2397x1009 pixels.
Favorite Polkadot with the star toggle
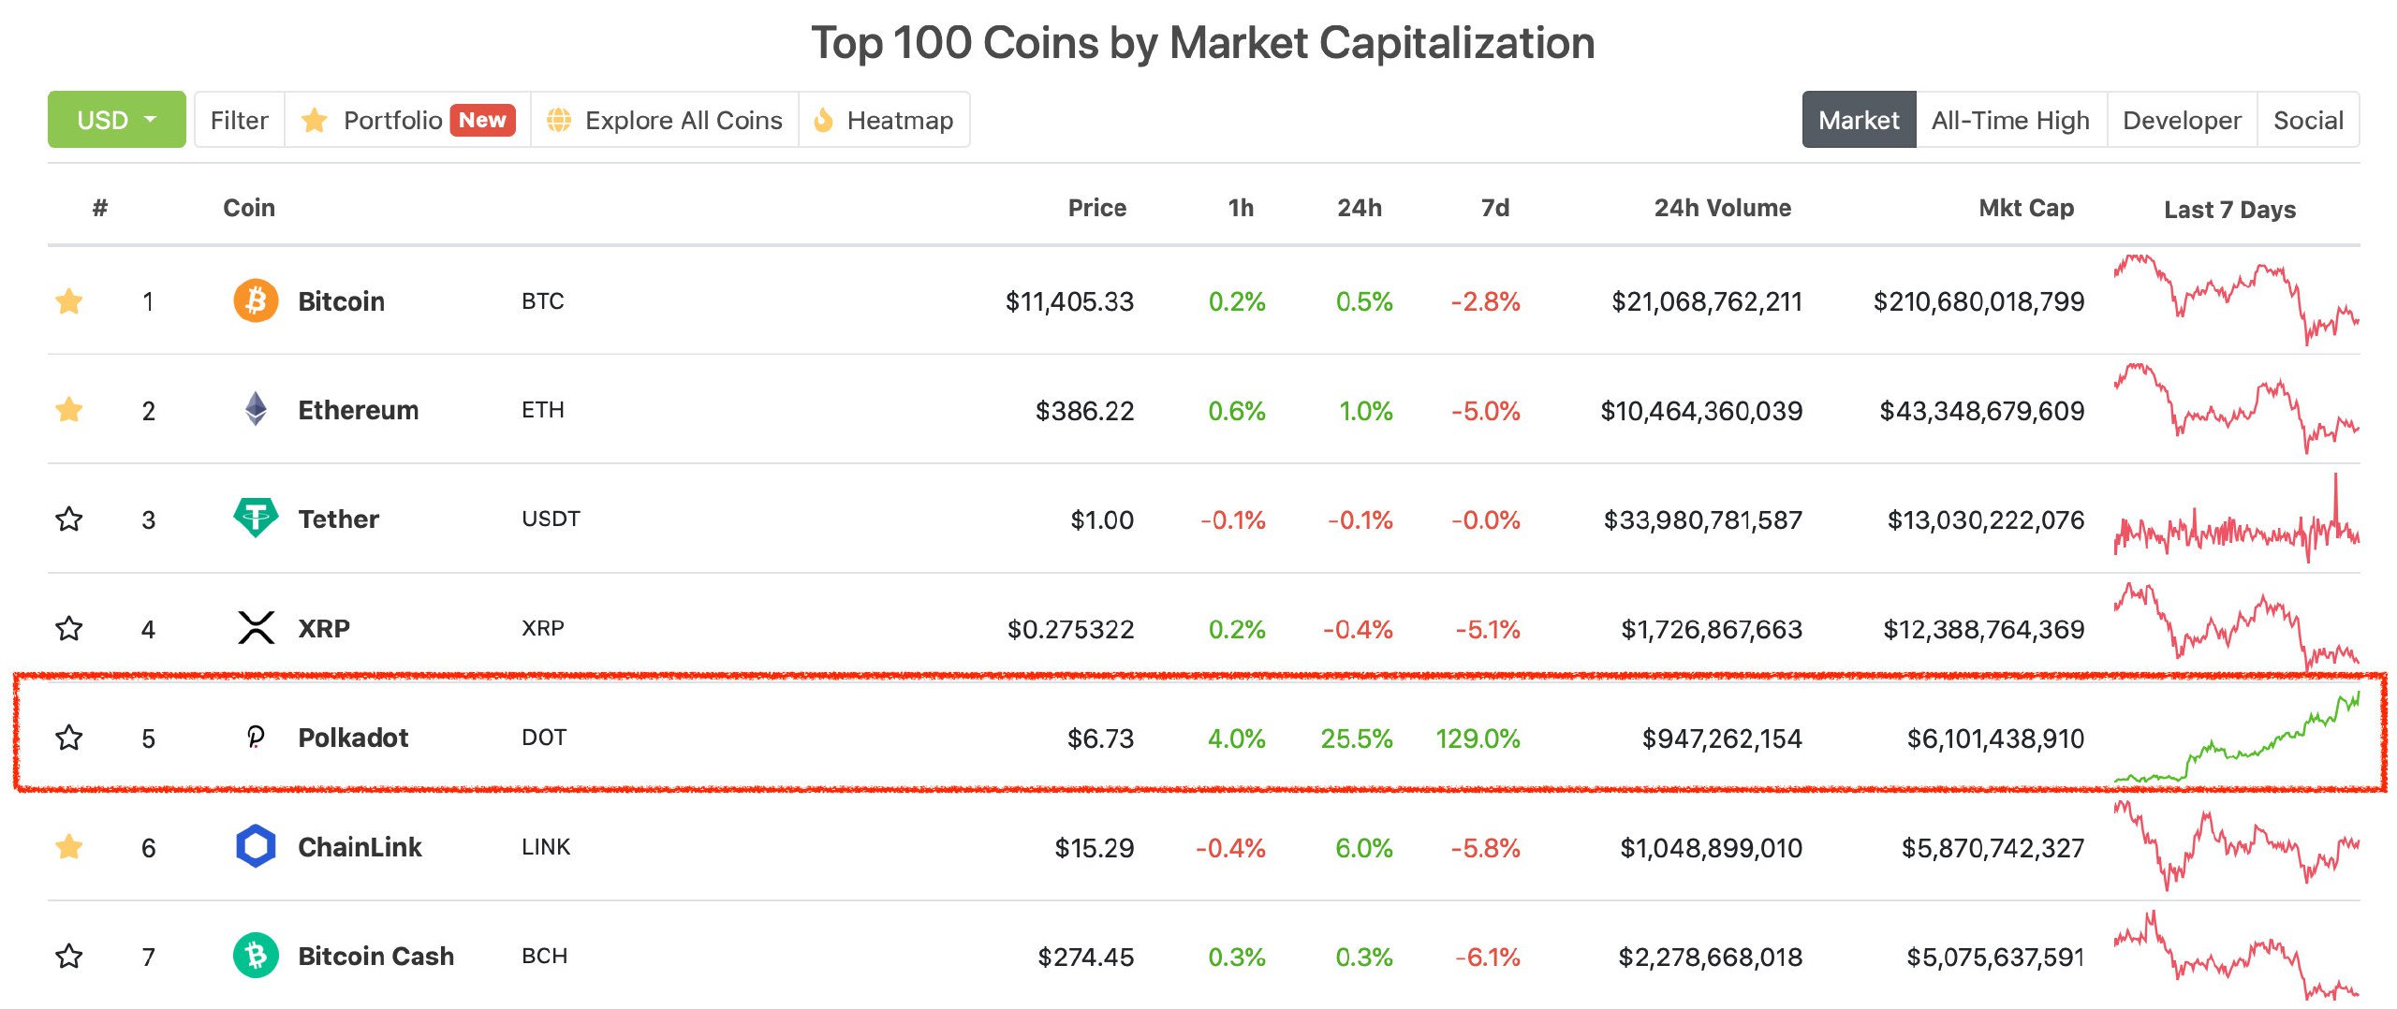pyautogui.click(x=69, y=738)
